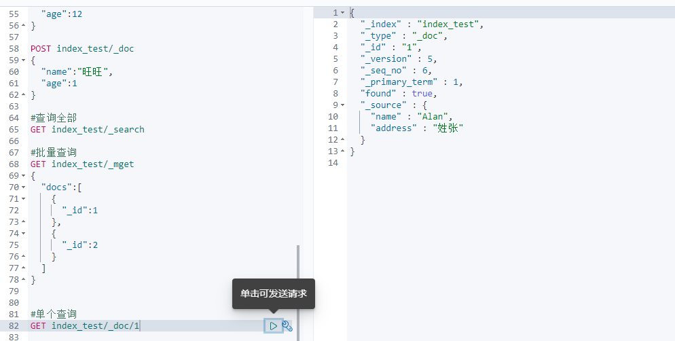Screen dimensions: 675x341
Task: Collapse fold arrow at editor line 69
Action: [x=23, y=176]
